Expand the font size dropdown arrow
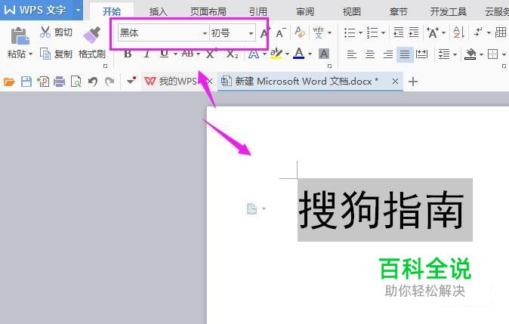This screenshot has height=324, width=509. (x=251, y=33)
